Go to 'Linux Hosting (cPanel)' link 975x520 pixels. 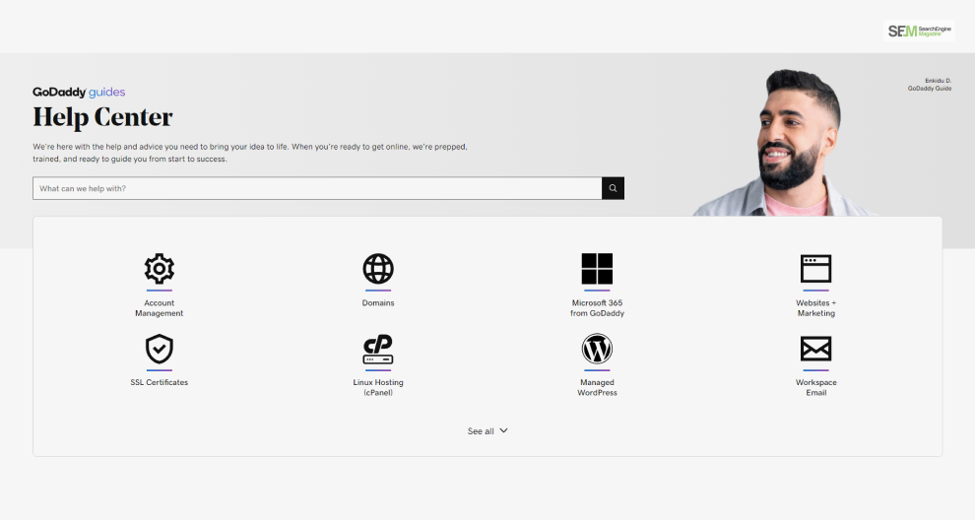pos(378,387)
